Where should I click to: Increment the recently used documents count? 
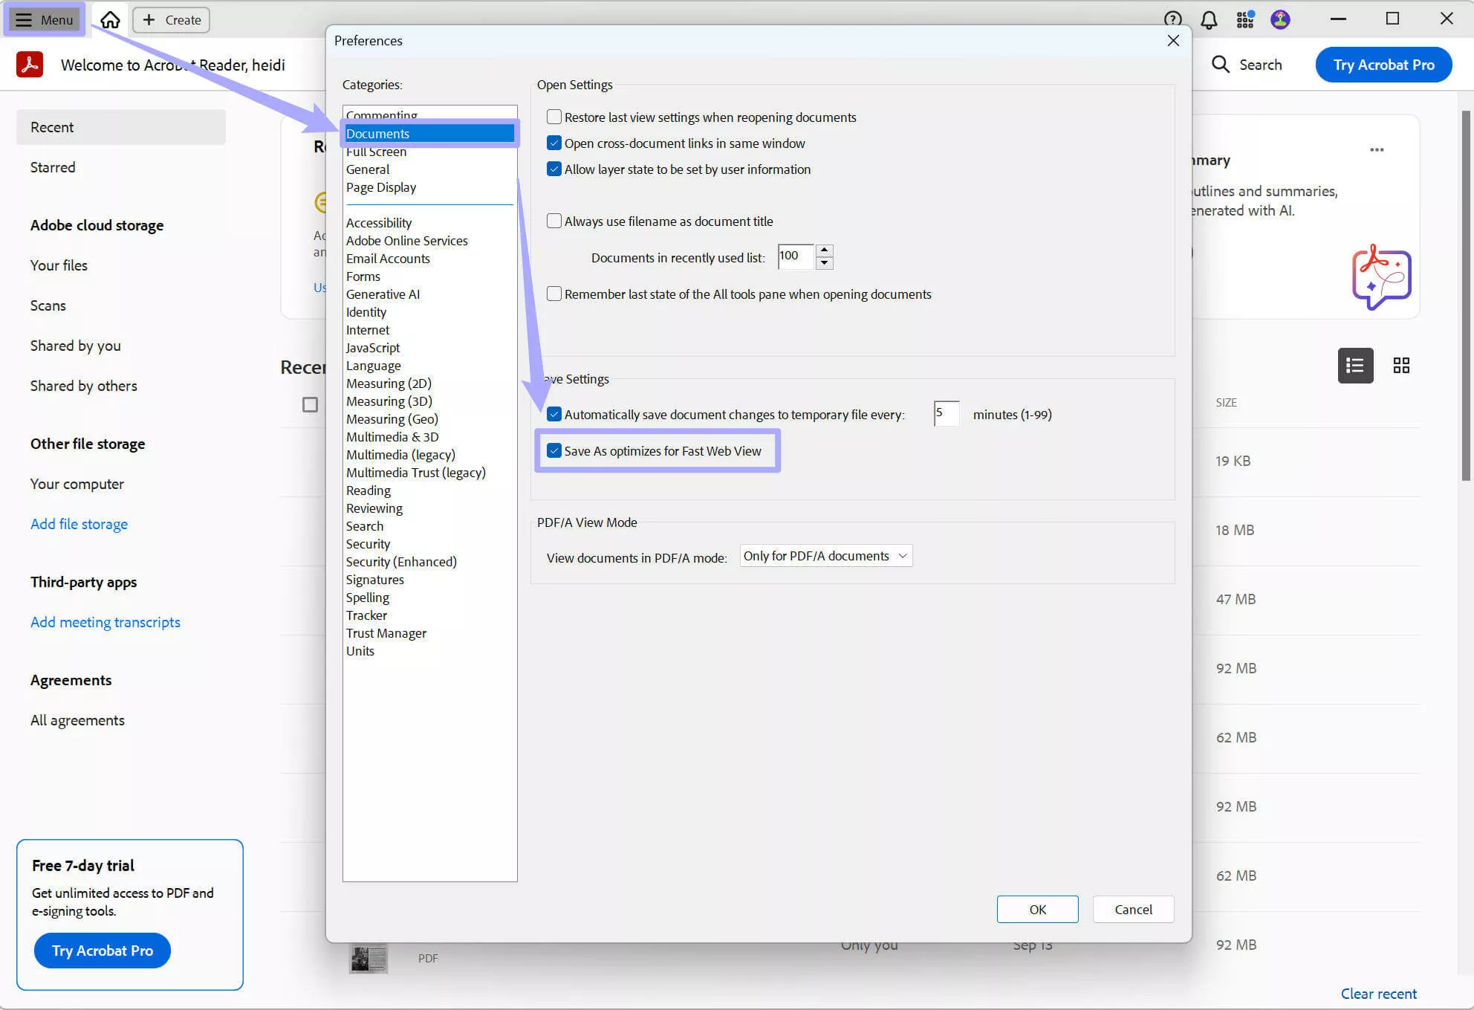tap(825, 252)
